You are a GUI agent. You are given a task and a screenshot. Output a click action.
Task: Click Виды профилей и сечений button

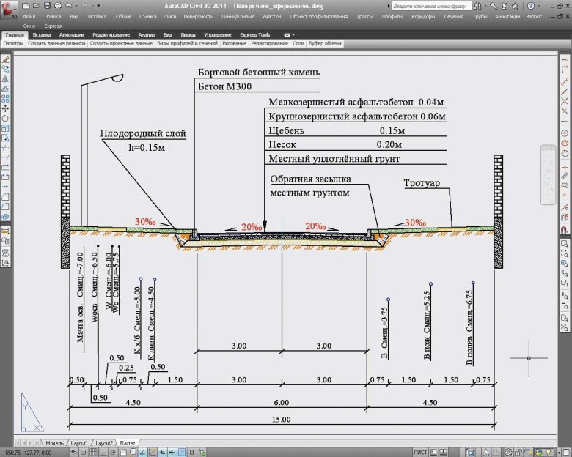click(x=187, y=44)
